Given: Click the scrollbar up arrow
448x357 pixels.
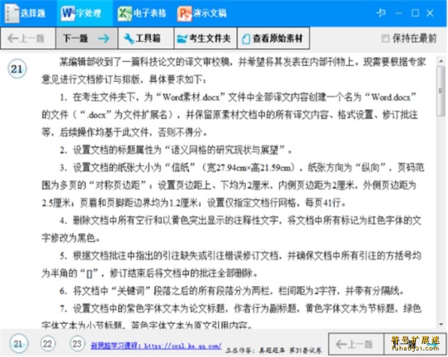Looking at the screenshot, I should pos(441,61).
